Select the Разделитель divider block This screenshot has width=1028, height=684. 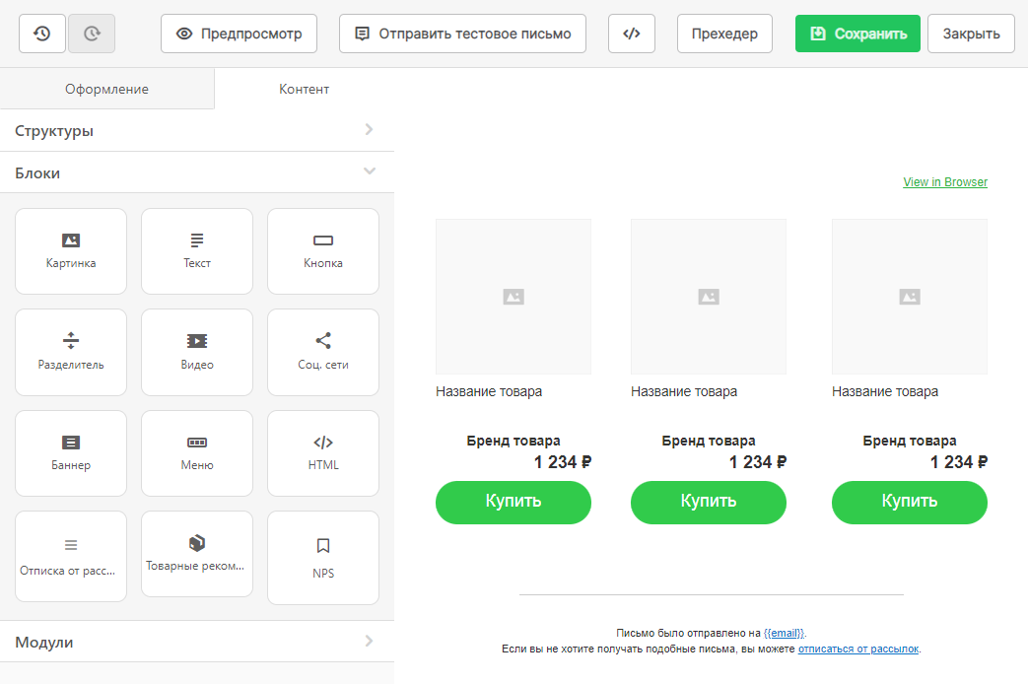(x=71, y=352)
